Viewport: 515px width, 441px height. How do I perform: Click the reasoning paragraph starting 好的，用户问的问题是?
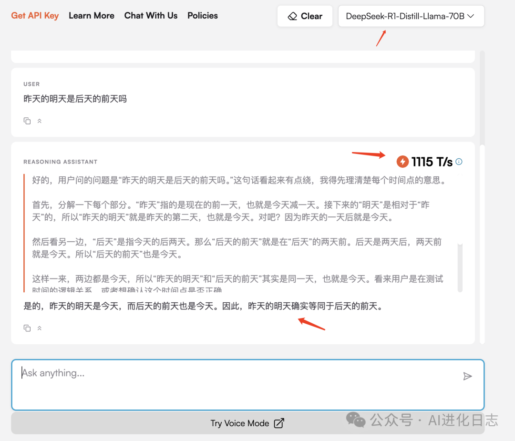click(239, 180)
